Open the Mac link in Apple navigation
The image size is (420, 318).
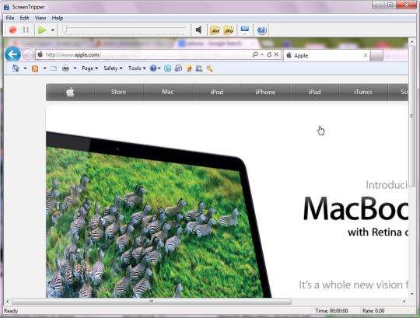[168, 92]
